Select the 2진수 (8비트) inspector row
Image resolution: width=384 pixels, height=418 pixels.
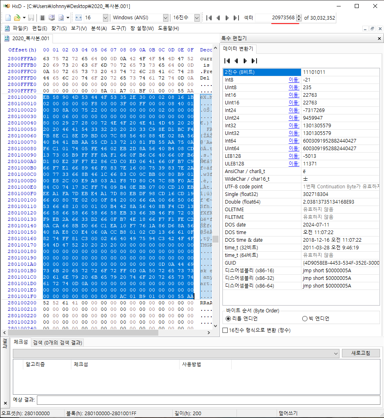click(301, 72)
